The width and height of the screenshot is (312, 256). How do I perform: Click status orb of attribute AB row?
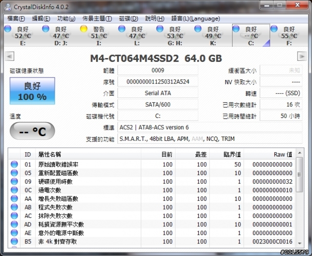coord(14,207)
